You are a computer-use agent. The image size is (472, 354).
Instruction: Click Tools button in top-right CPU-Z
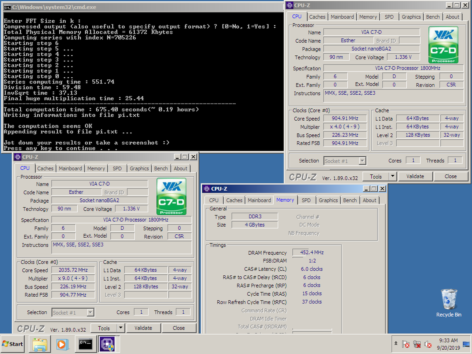click(x=376, y=176)
